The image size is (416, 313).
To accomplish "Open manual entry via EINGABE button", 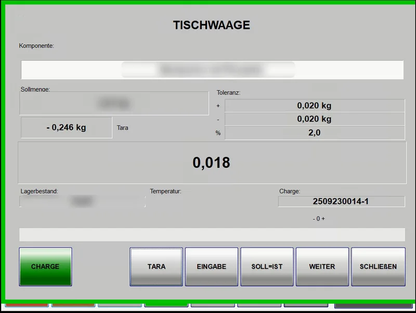I will 212,267.
